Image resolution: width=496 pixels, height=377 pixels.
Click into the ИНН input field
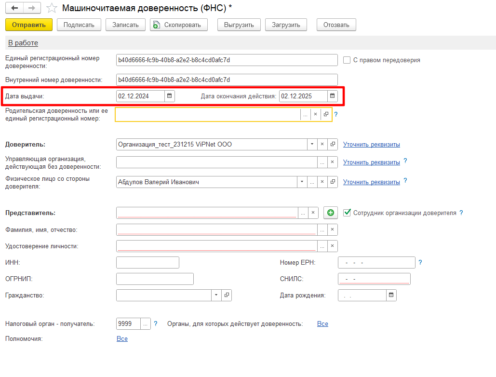click(x=147, y=262)
